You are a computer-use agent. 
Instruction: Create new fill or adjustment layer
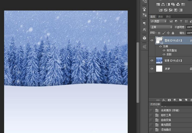click(x=175, y=100)
